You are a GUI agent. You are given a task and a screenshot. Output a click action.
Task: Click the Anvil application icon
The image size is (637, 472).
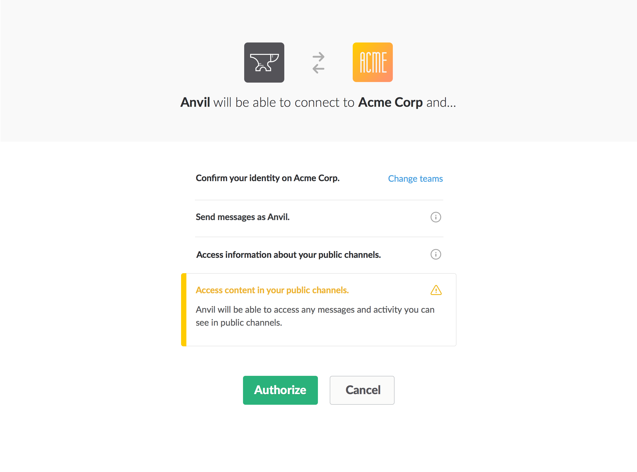265,62
